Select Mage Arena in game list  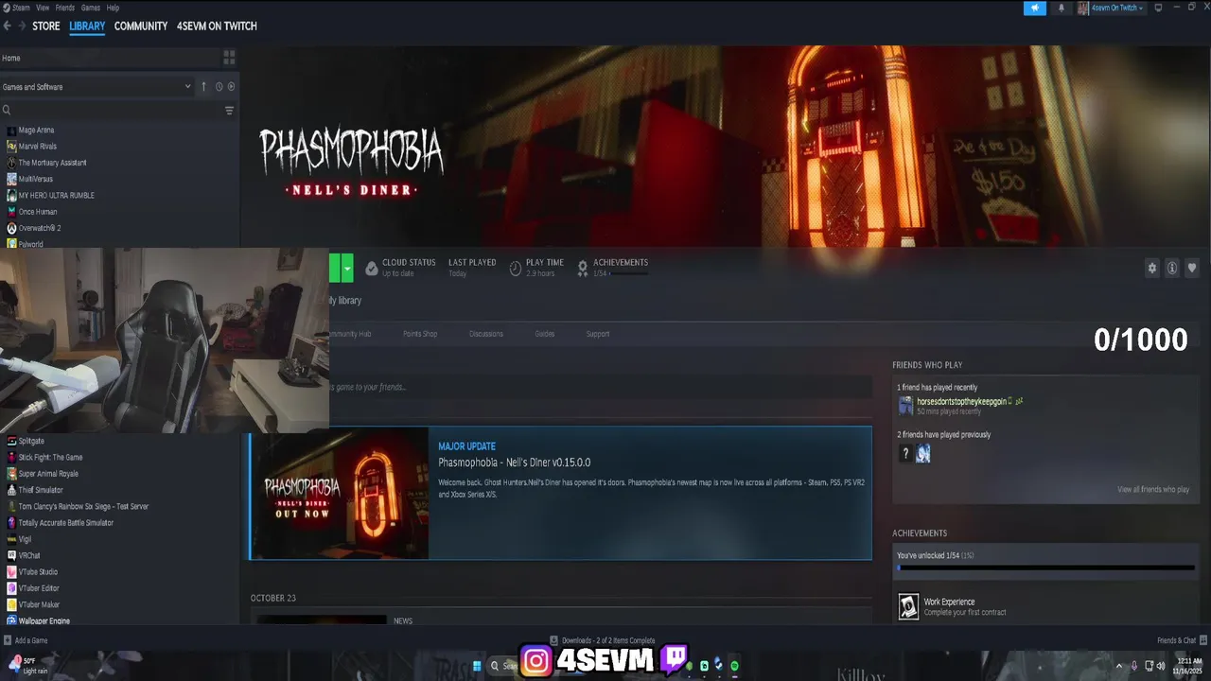36,130
